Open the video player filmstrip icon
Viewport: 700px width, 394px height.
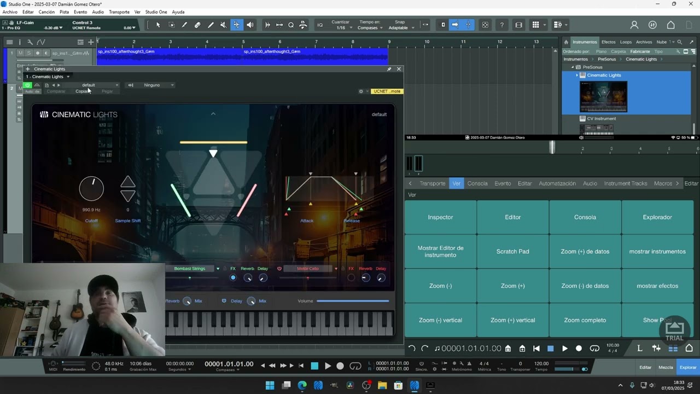click(x=518, y=25)
